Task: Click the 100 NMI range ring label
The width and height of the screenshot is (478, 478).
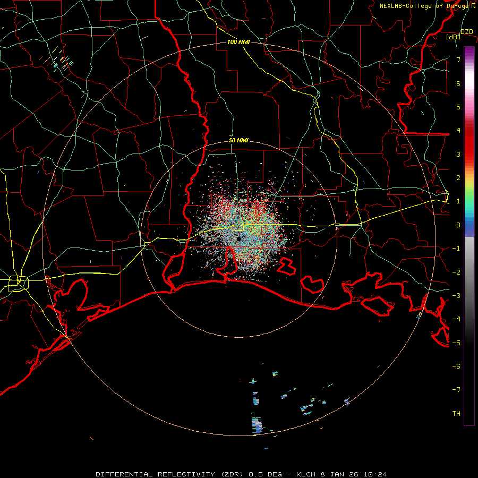Action: [x=238, y=42]
